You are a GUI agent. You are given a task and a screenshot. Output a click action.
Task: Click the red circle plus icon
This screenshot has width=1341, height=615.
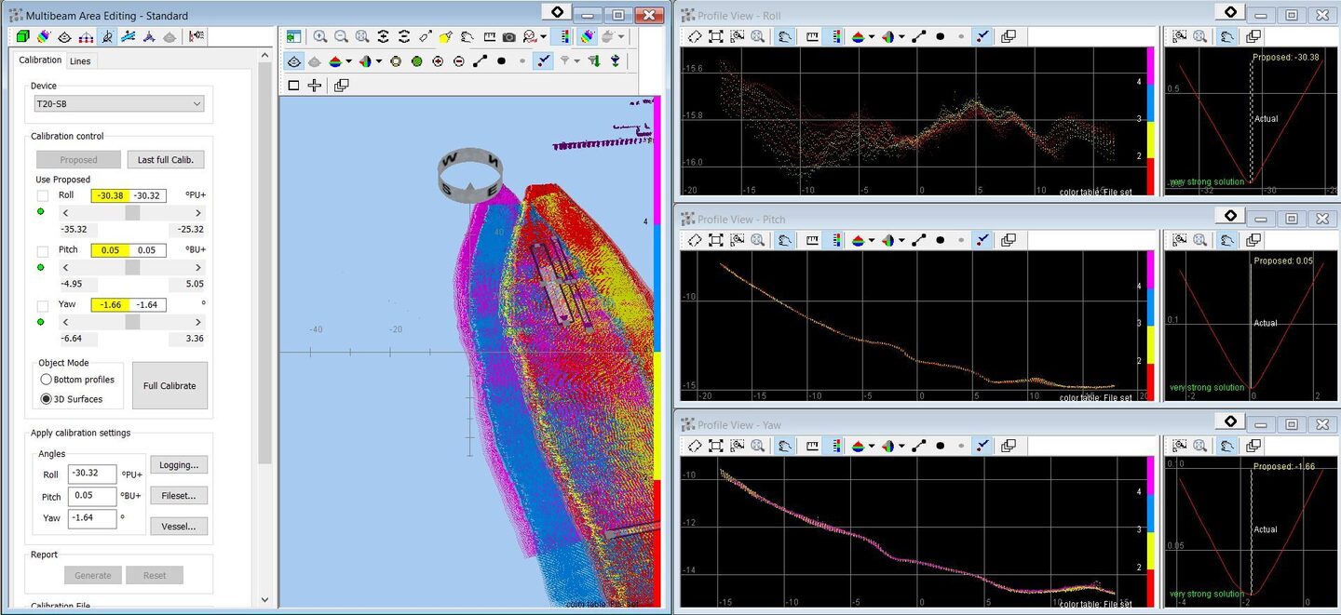click(438, 61)
